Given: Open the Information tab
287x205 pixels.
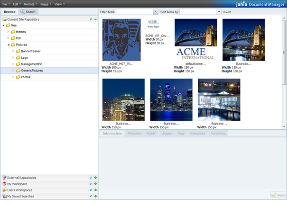Looking at the screenshot, I should coord(112,134).
